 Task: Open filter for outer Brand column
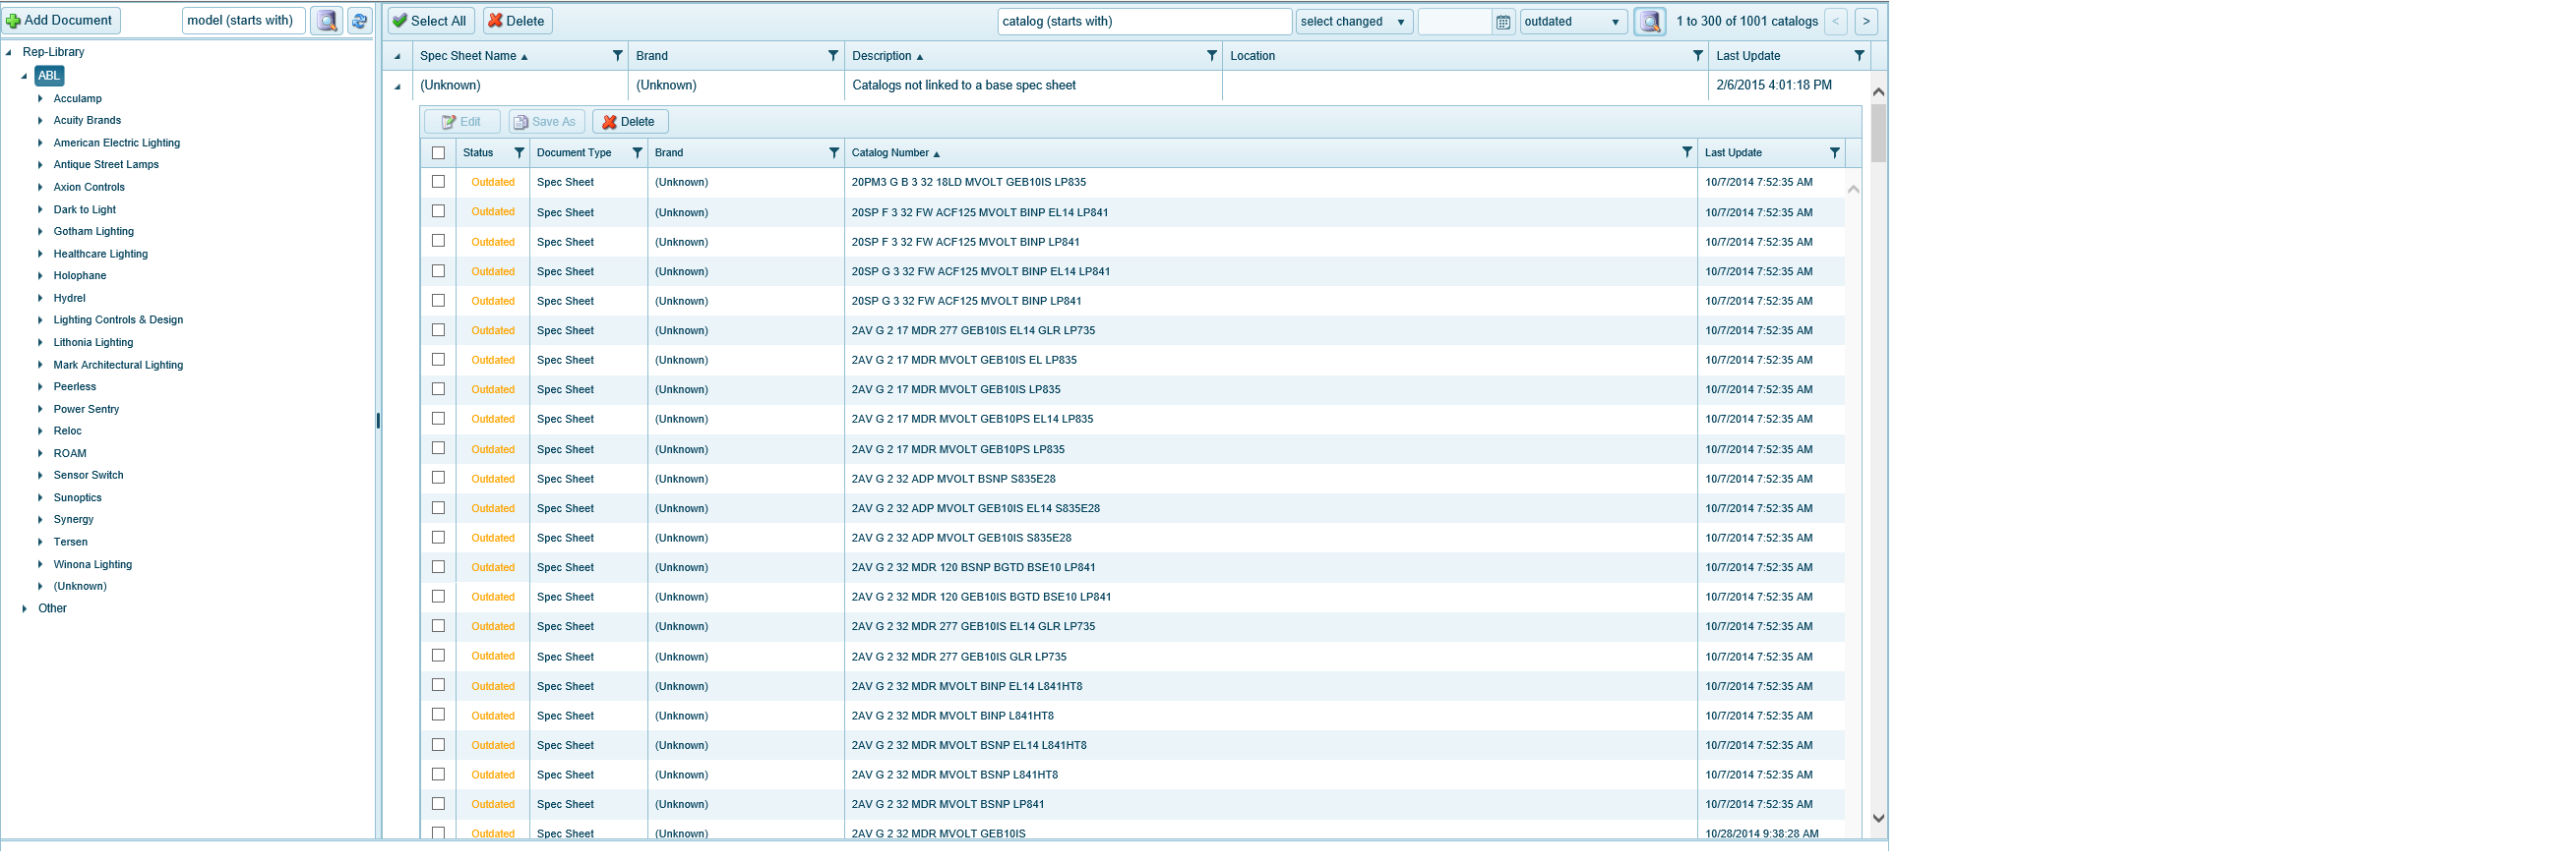click(x=832, y=56)
